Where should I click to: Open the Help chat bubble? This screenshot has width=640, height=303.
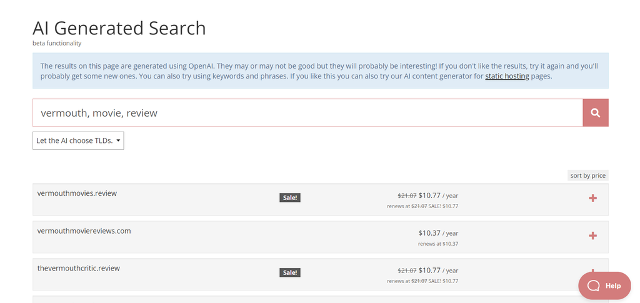tap(604, 286)
